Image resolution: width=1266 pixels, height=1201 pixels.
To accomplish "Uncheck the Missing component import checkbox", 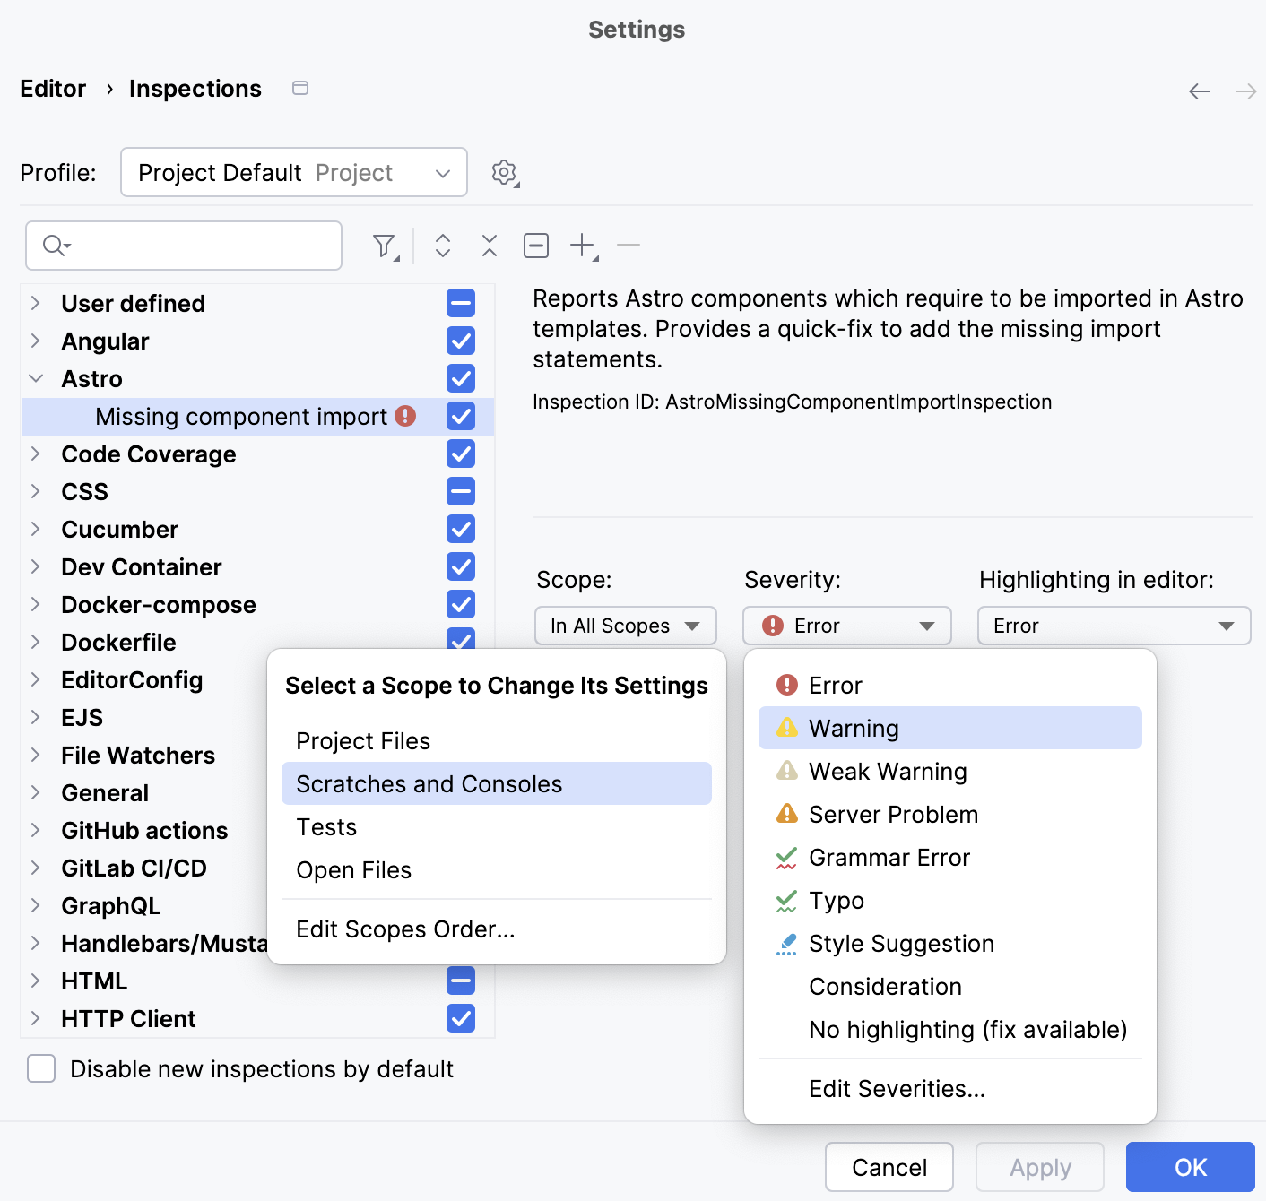I will (x=461, y=417).
